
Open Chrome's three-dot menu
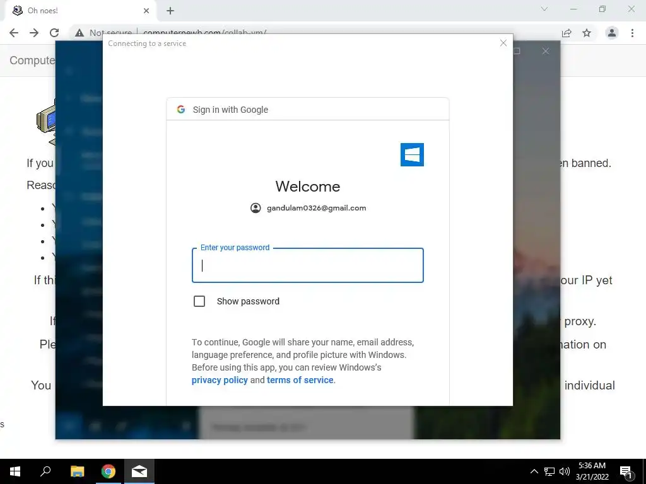click(632, 33)
